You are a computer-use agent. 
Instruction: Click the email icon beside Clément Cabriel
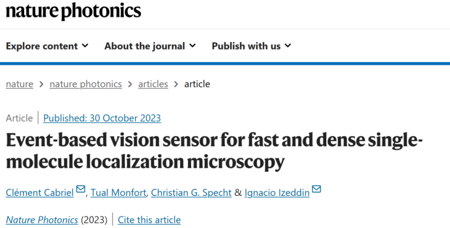coord(81,190)
